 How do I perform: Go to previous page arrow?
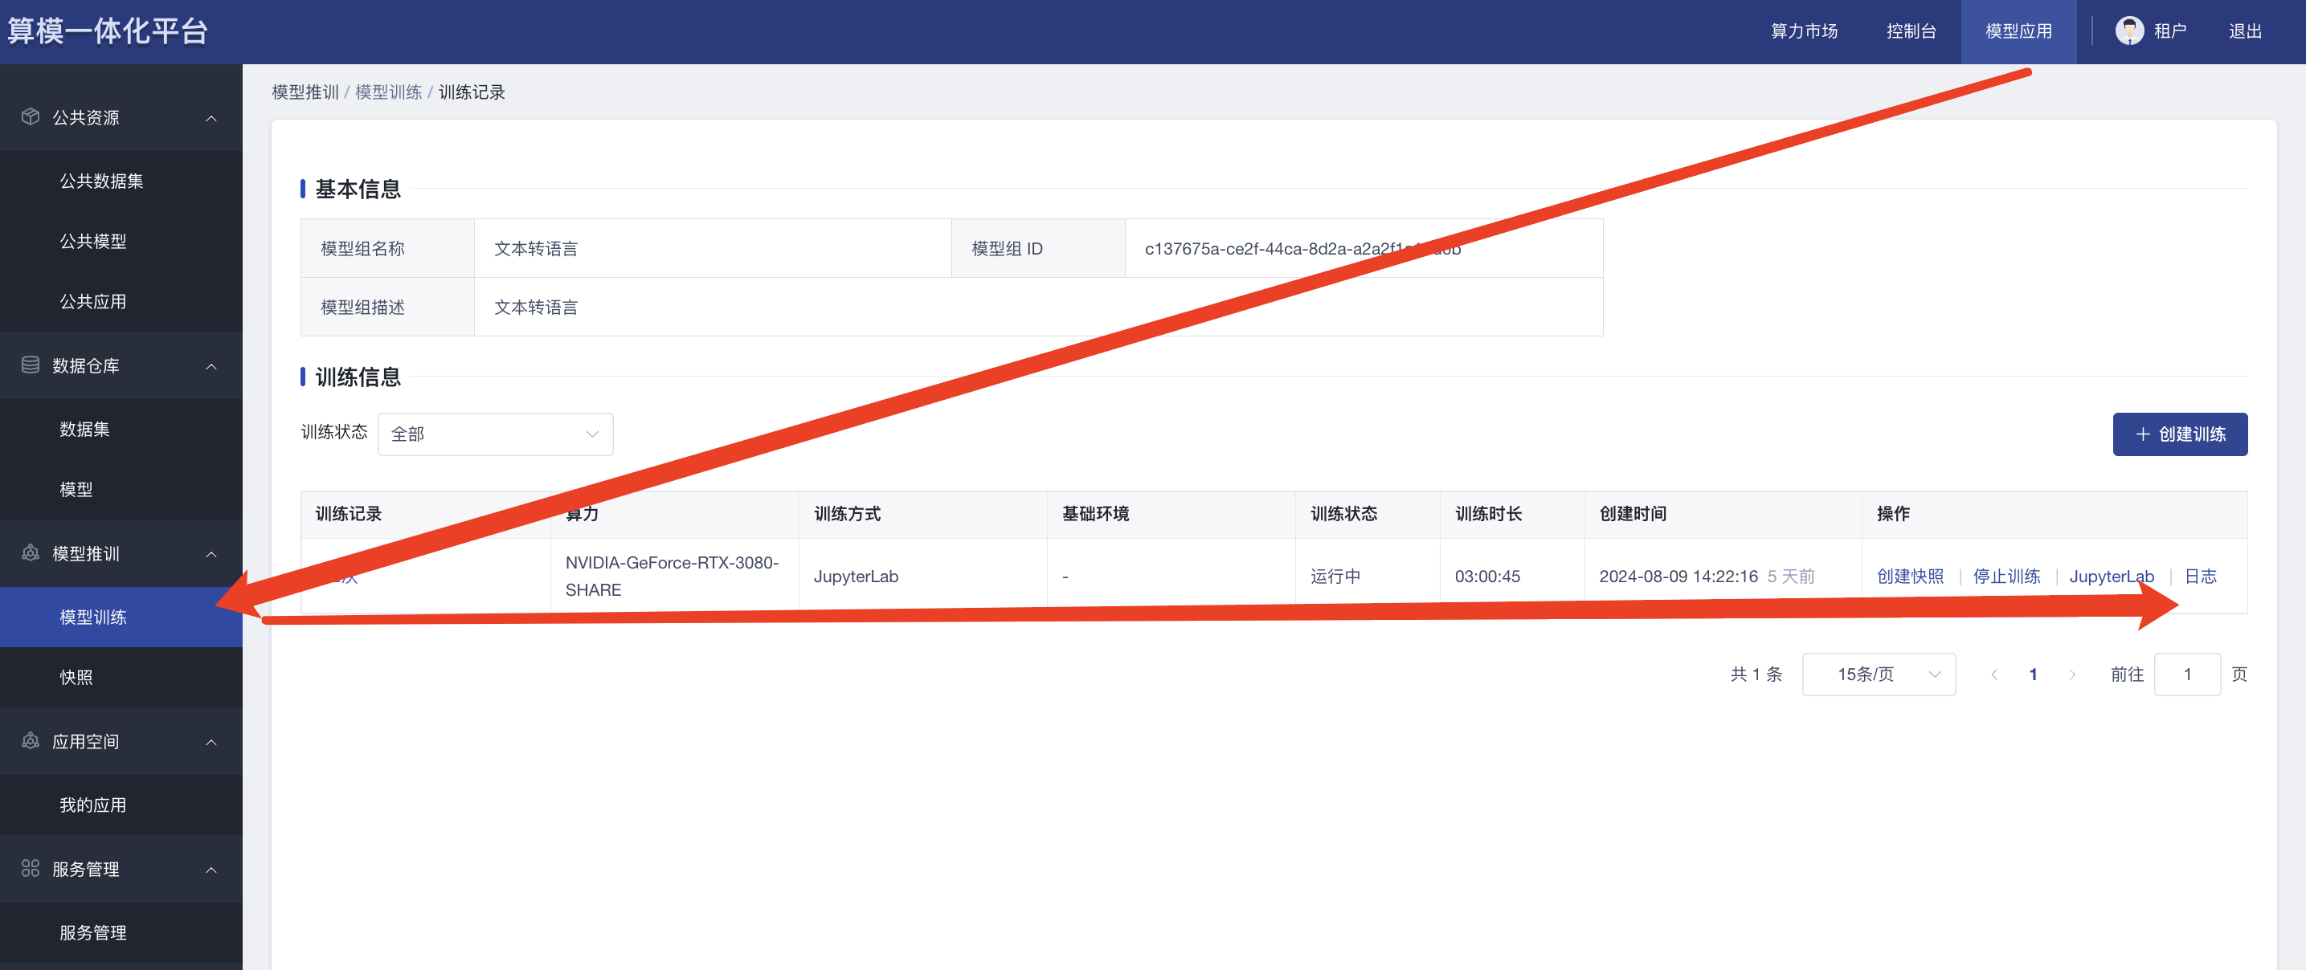click(1993, 675)
